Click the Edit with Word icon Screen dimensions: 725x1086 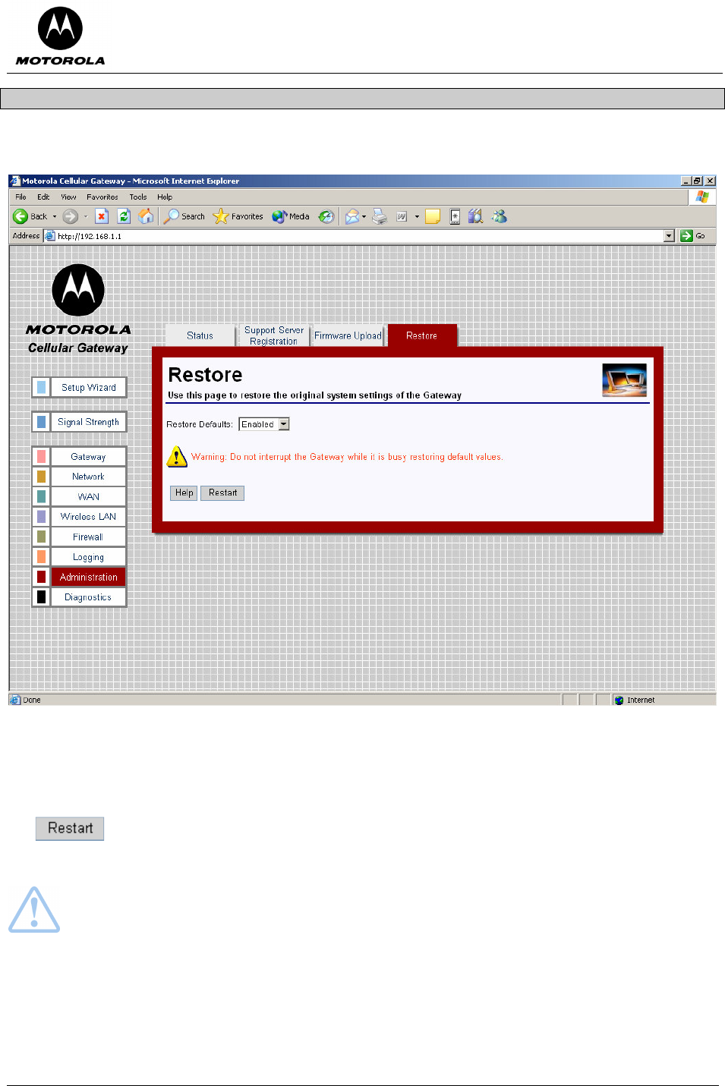click(x=402, y=216)
